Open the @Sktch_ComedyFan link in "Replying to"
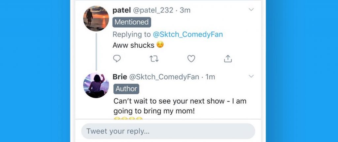 point(188,34)
